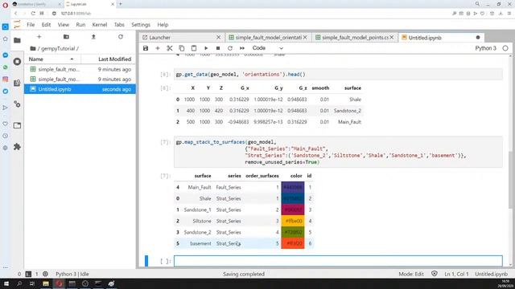The image size is (515, 289).
Task: Open a new browser tab
Action: [121, 4]
